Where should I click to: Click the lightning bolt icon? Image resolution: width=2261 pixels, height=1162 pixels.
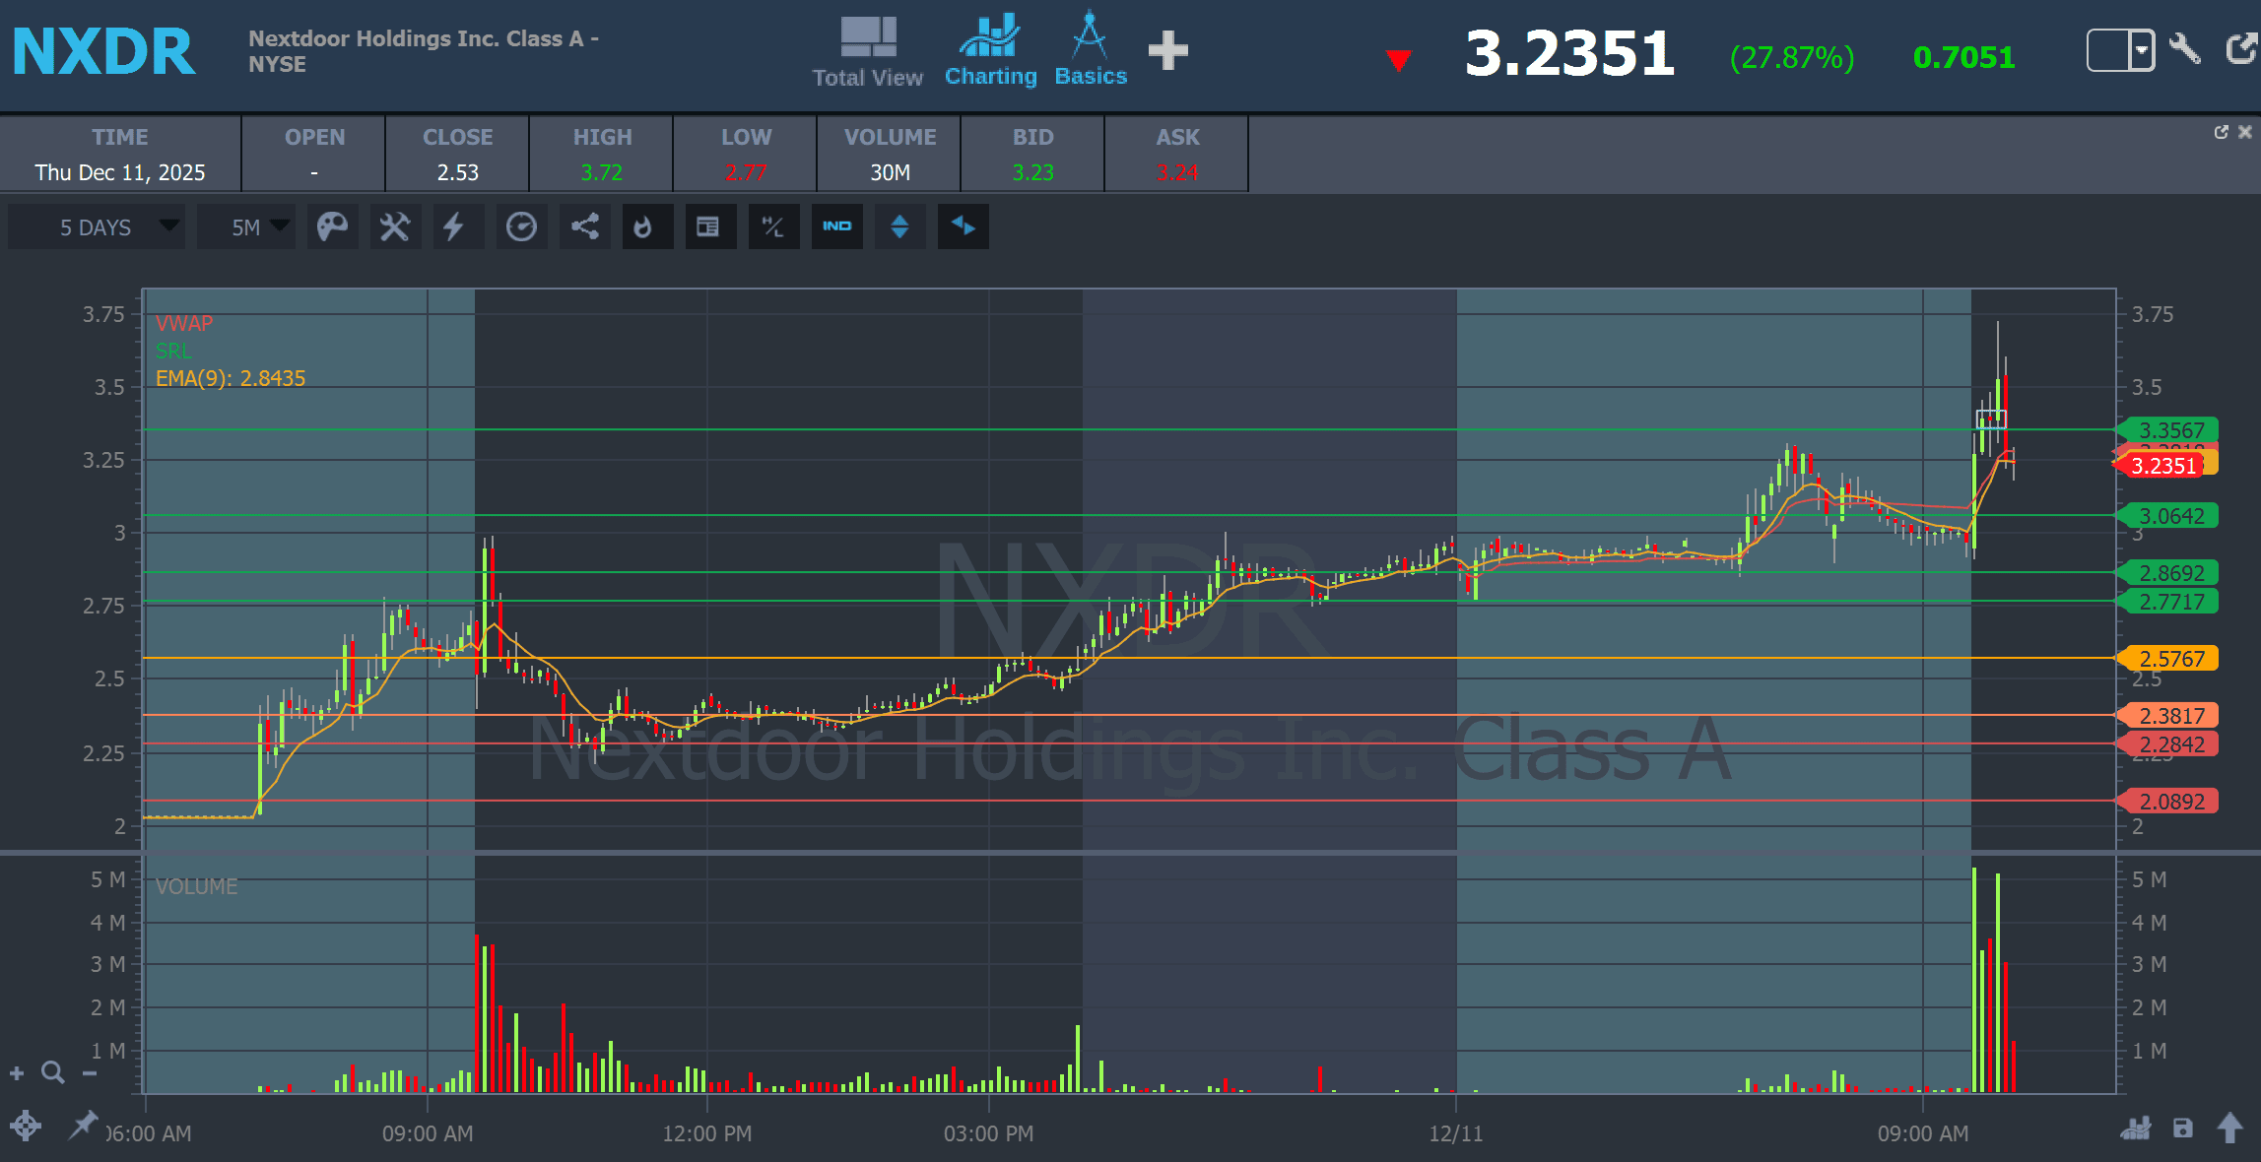click(453, 227)
